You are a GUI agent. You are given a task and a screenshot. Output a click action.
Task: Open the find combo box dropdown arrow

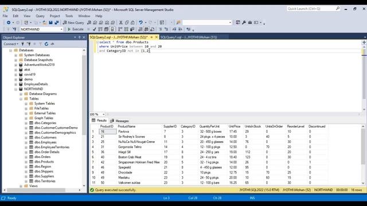tap(230, 23)
